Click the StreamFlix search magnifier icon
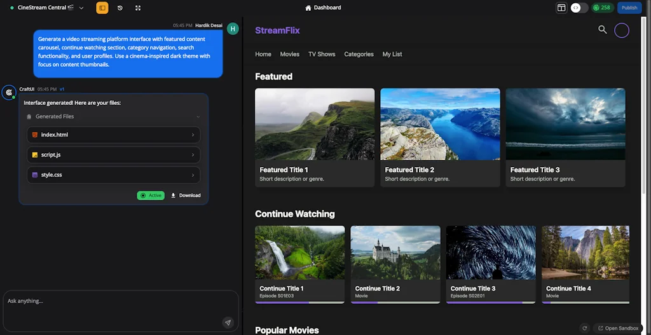Viewport: 651px width, 335px height. [x=602, y=29]
